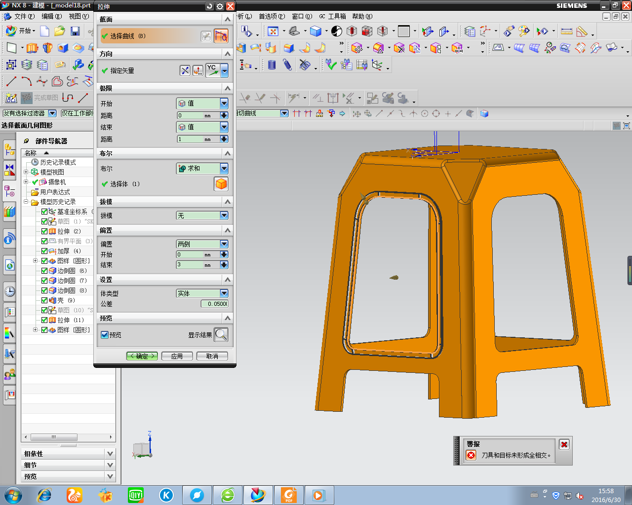Click the iQIYI taskbar icon
Screen dimensions: 632x505
coord(135,495)
